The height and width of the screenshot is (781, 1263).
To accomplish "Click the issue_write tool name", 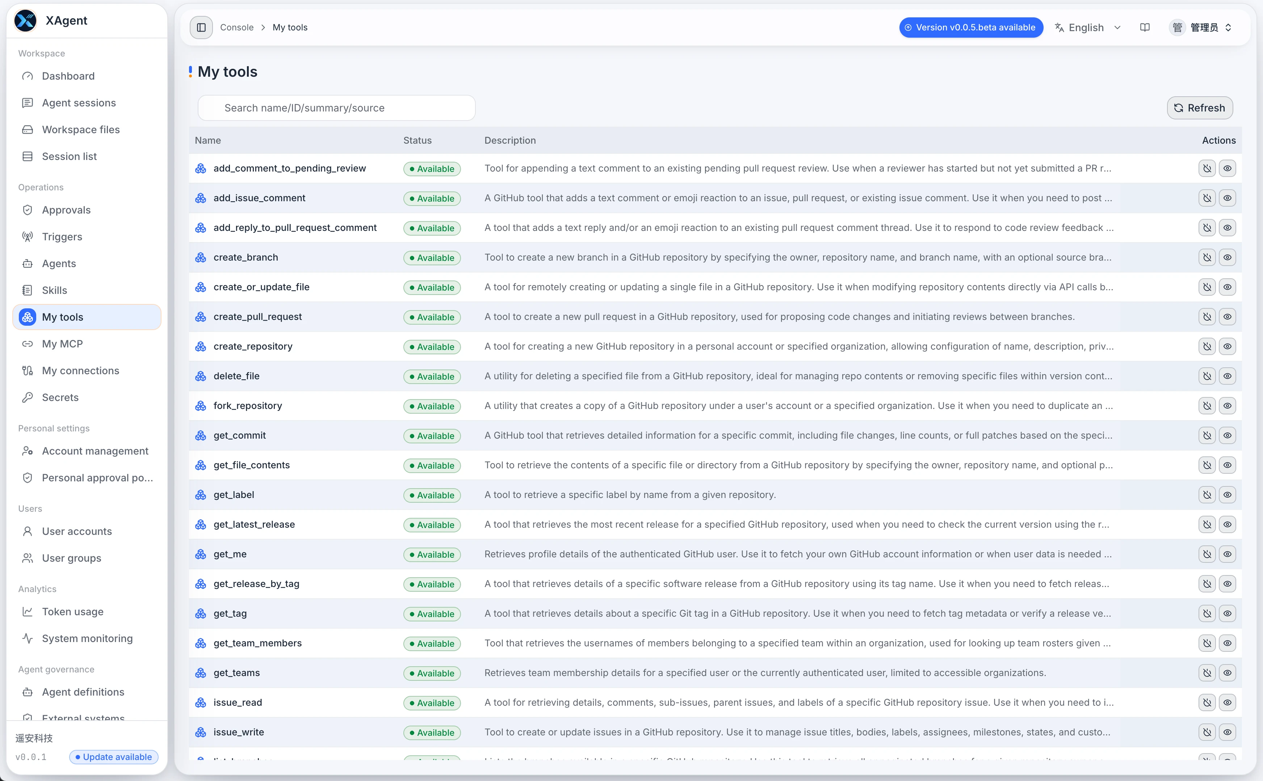I will (x=239, y=733).
